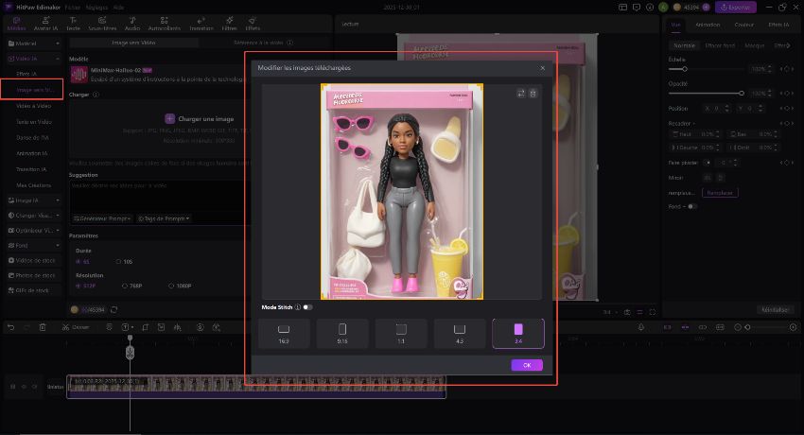This screenshot has height=435, width=804.
Task: Open the Transition tool in toolbar
Action: click(201, 25)
